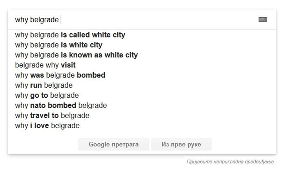Pick the 'why nato bombed belgrade' suggestion

click(x=61, y=106)
